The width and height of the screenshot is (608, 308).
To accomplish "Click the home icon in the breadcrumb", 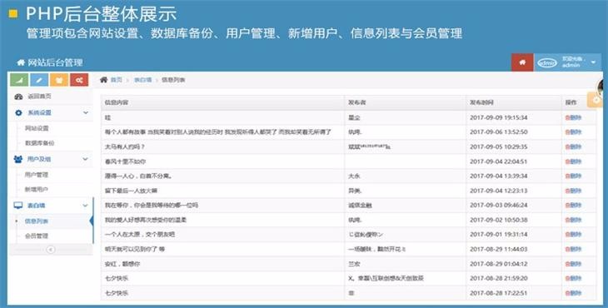I will pyautogui.click(x=103, y=80).
